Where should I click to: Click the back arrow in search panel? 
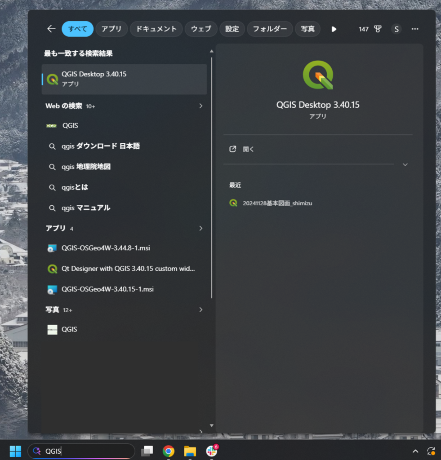[51, 29]
